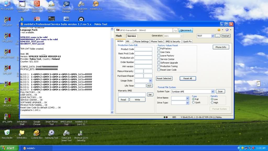Viewport: 268px width, 151px height.
Task: Select the UFS_DCTxBB5 desktop icon
Action: tap(7, 54)
